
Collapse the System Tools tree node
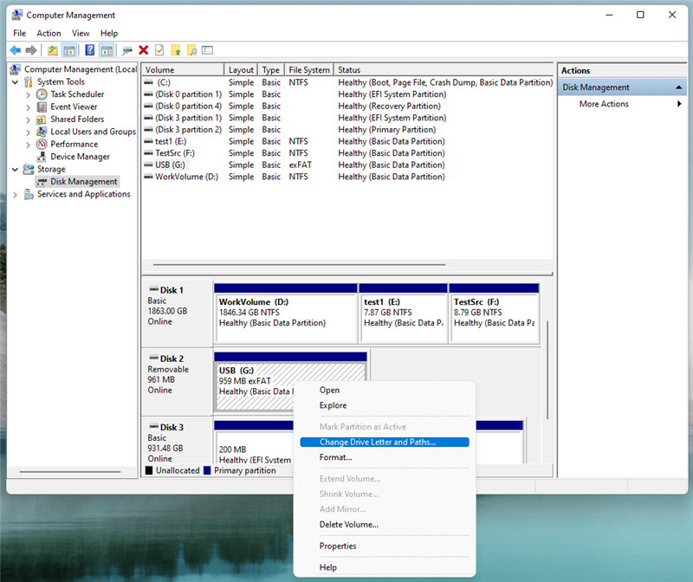coord(14,81)
